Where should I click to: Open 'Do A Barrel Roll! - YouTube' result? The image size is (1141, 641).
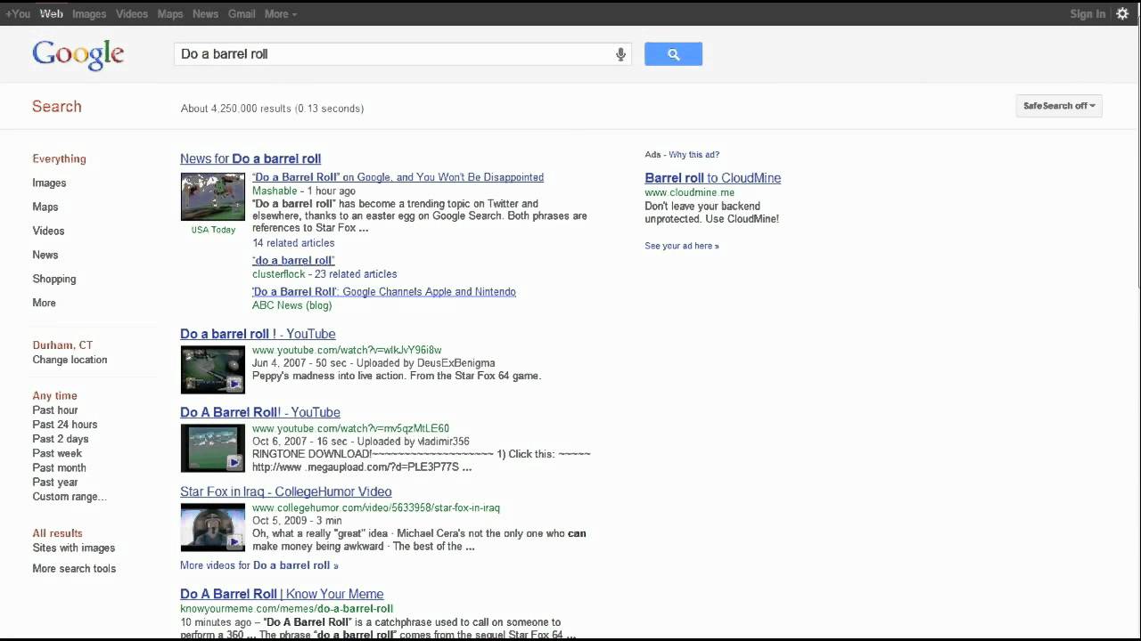pos(260,412)
